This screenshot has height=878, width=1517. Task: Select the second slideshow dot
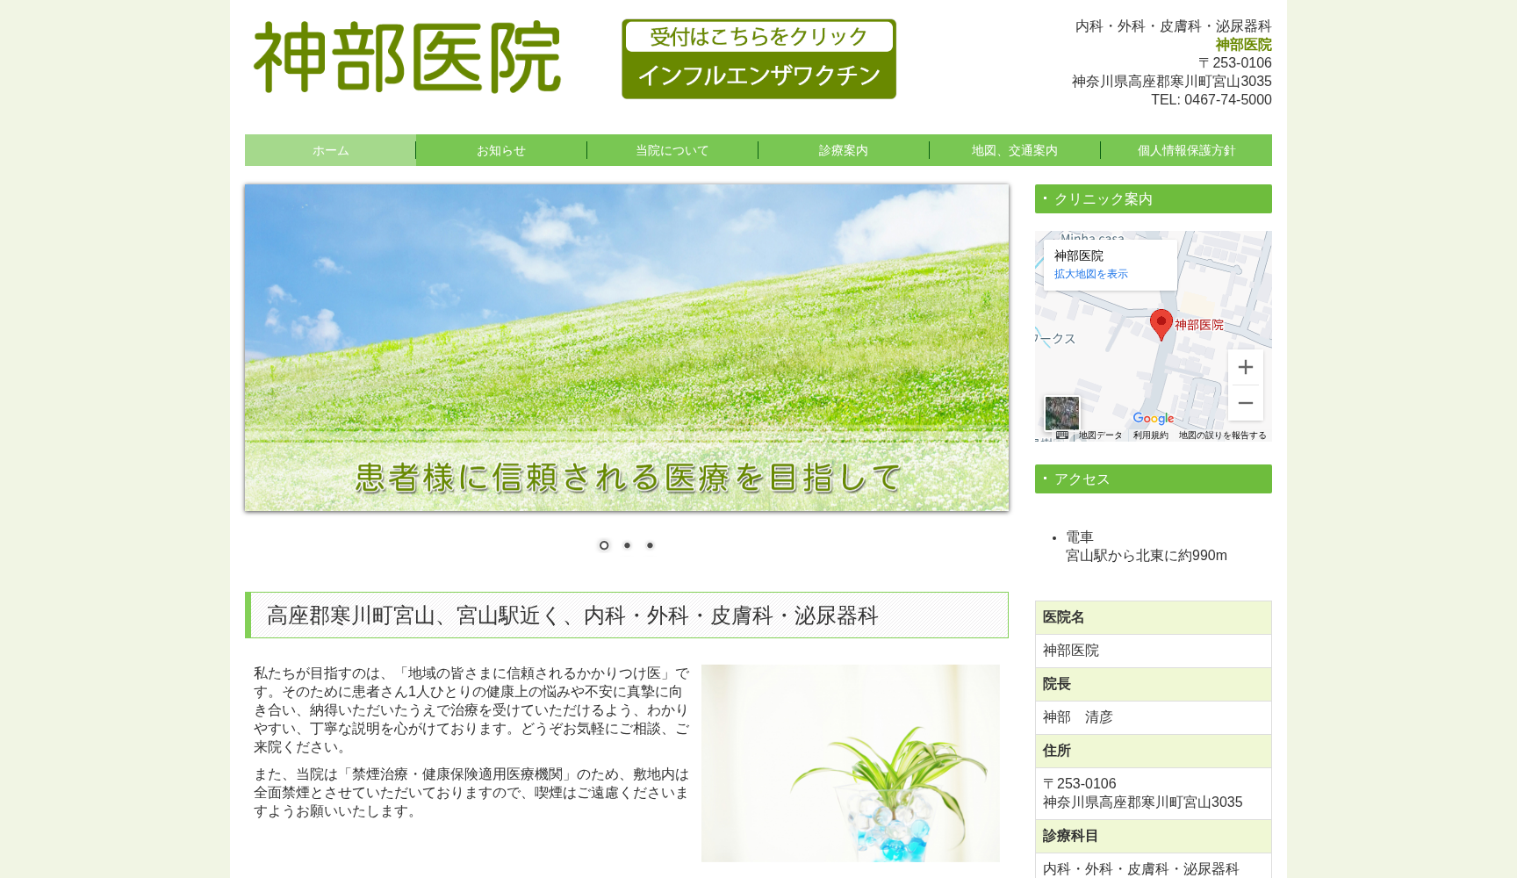627,545
